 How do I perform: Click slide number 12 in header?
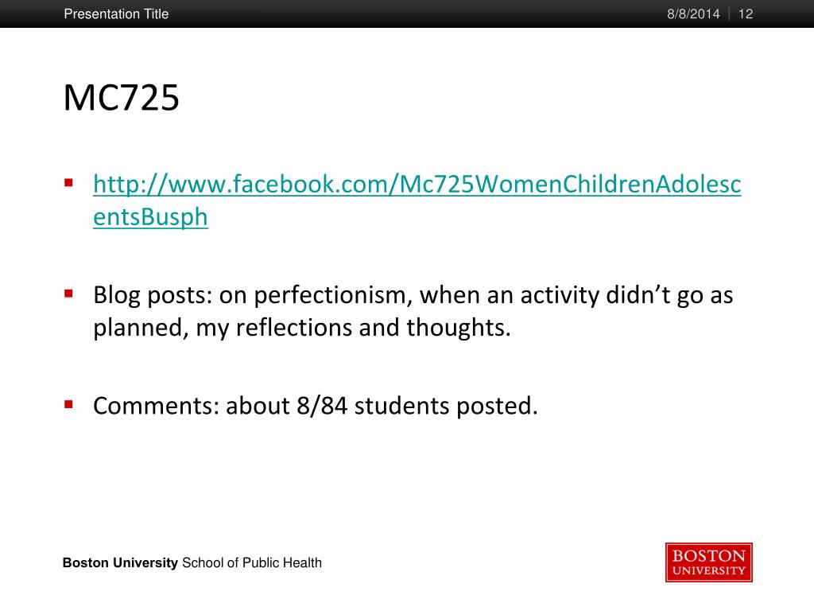coord(746,14)
